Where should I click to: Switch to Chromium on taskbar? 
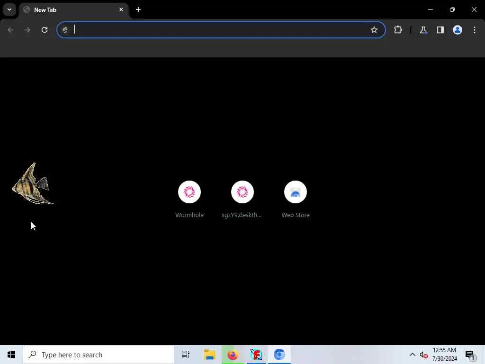(279, 355)
